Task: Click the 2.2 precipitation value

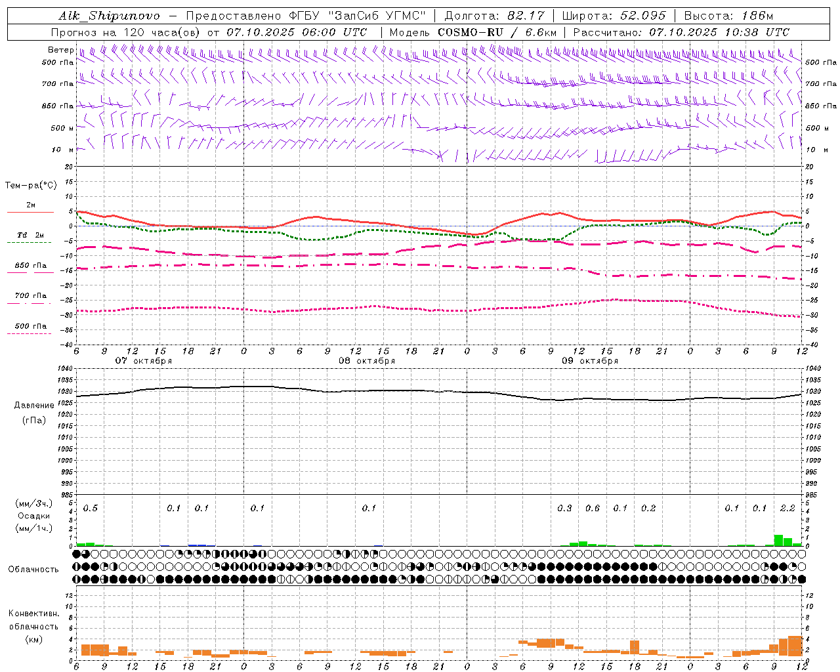Action: click(x=787, y=509)
